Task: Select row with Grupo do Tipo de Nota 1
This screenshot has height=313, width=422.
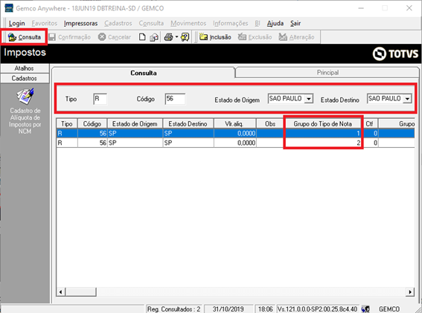Action: click(235, 133)
